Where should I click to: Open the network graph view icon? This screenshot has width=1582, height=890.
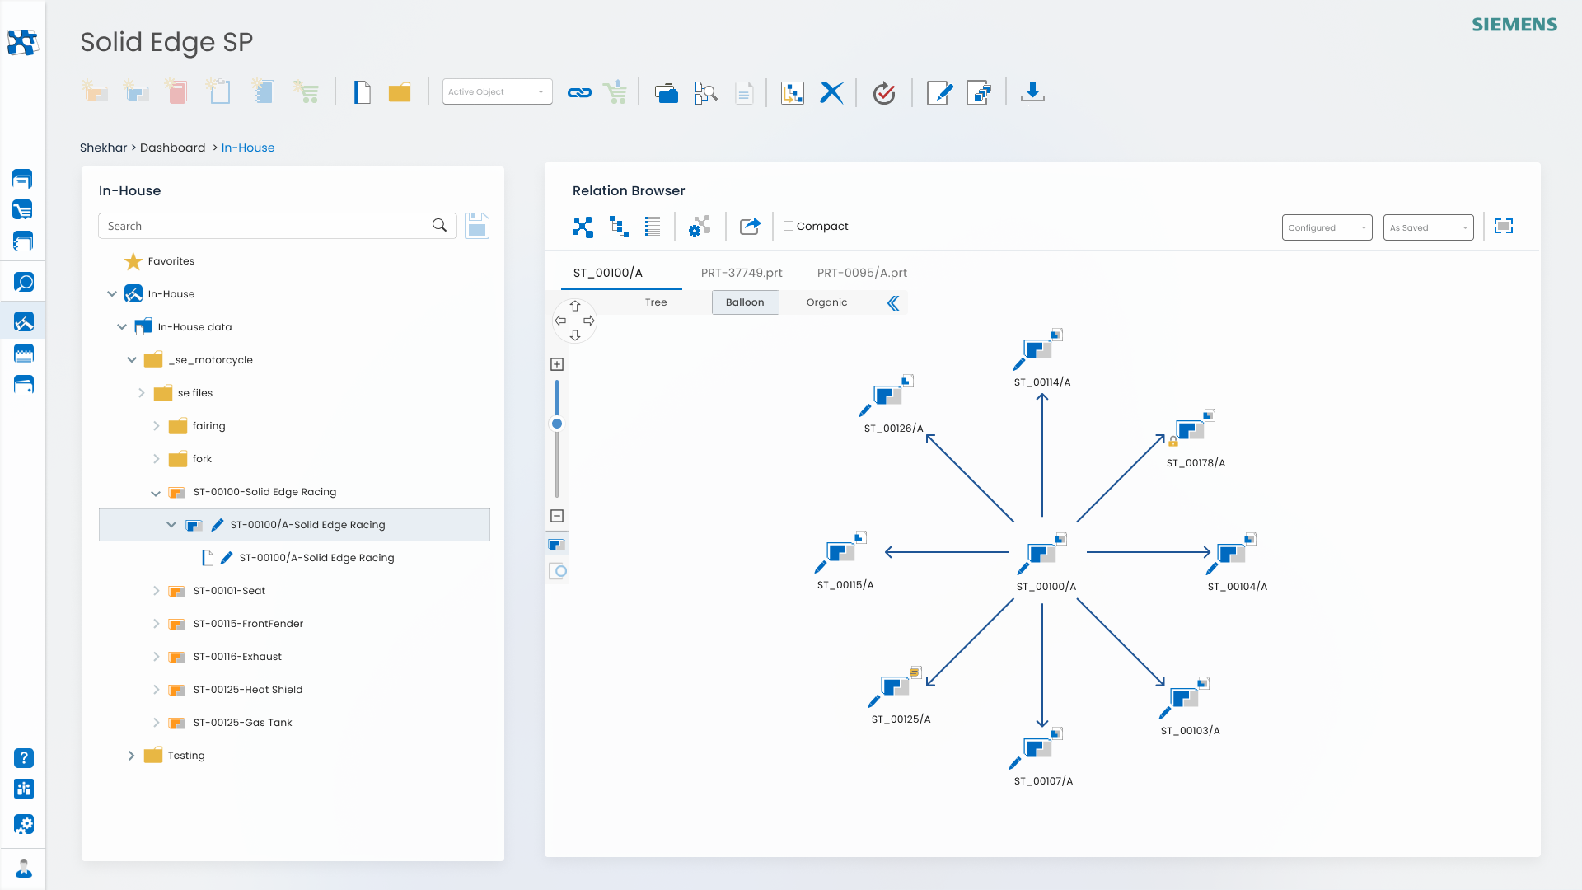[583, 227]
